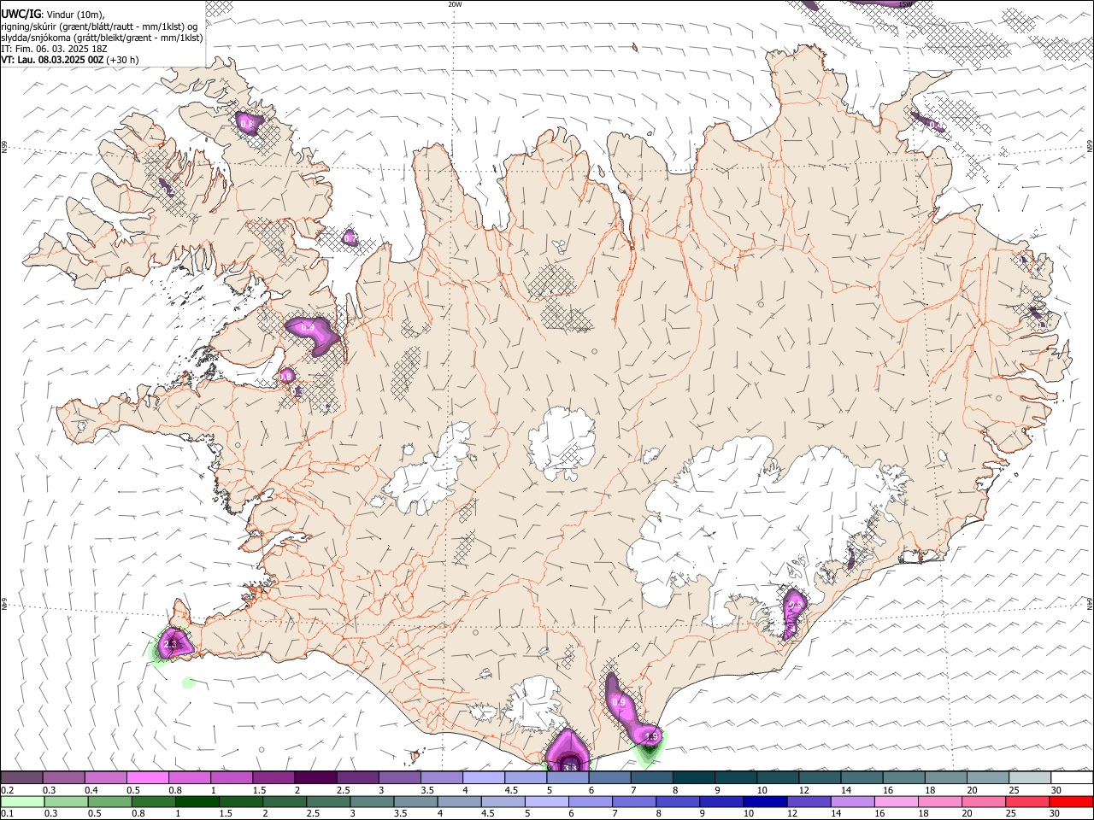Image resolution: width=1094 pixels, height=820 pixels.
Task: Select the darkest purple swatch in snow scale
Action: 315,778
